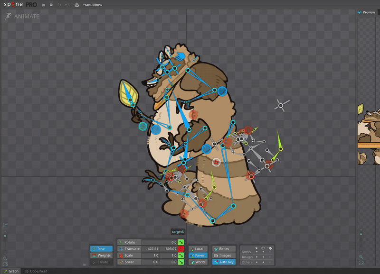Save the project using the disk icon
This screenshot has height=274, width=380.
[51, 5]
